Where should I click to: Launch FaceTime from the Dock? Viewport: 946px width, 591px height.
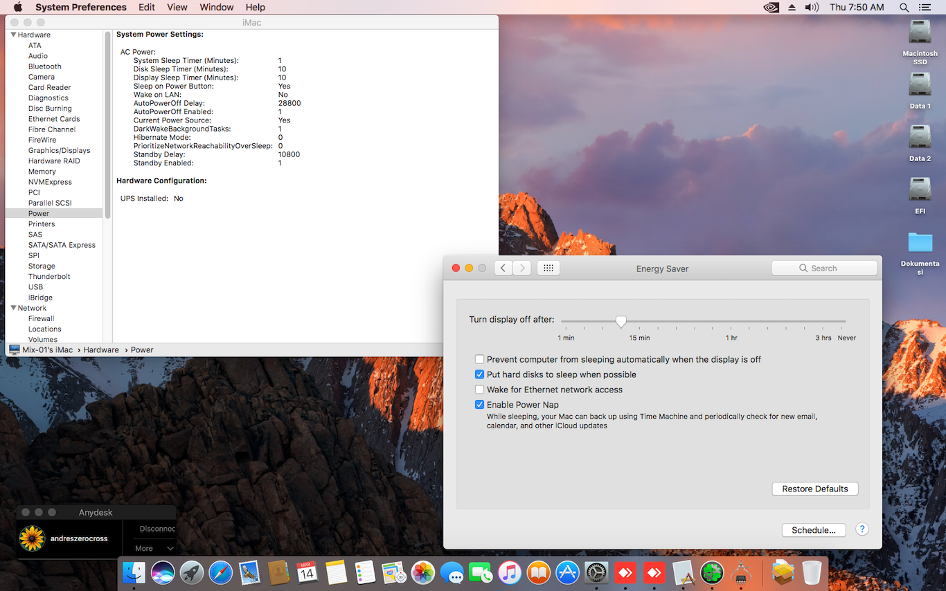(481, 572)
